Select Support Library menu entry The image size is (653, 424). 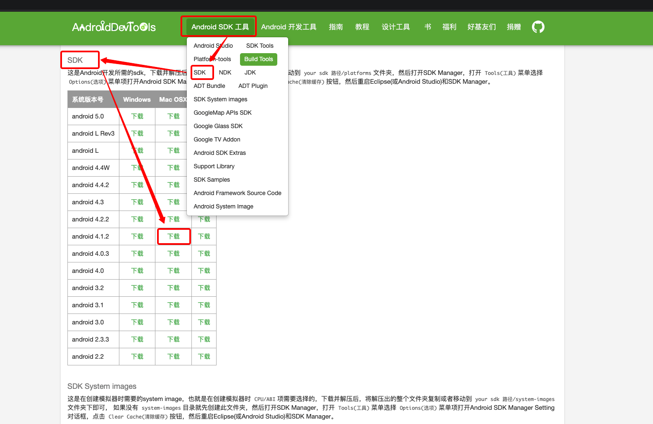214,166
